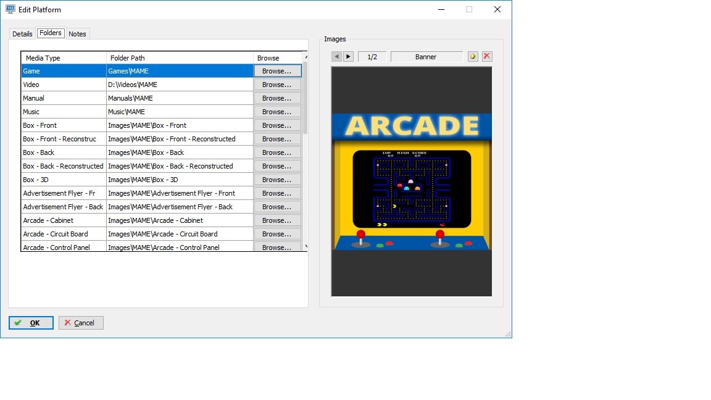This screenshot has height=400, width=711.
Task: Browse folder for Arcade - Cabinet row
Action: [278, 220]
